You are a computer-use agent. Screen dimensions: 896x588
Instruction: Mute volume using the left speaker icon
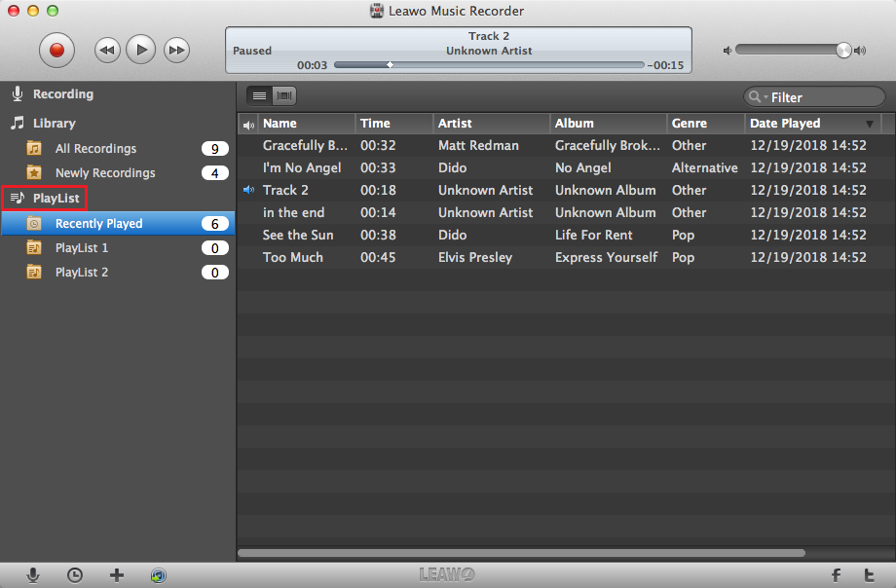click(x=727, y=51)
